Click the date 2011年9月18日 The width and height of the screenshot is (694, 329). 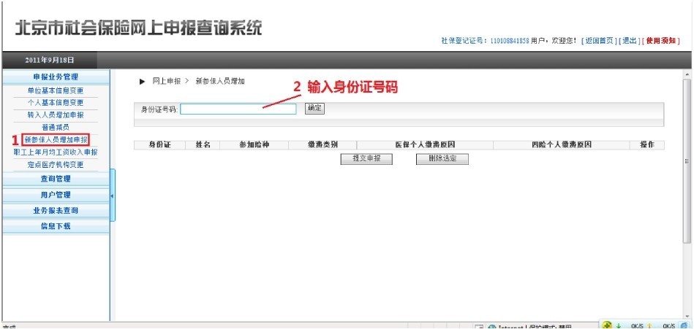tap(49, 60)
